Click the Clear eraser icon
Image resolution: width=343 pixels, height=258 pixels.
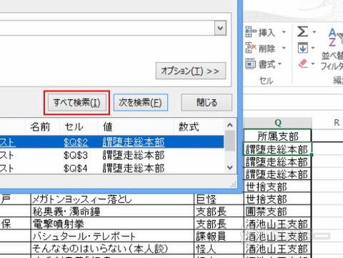coord(303,64)
